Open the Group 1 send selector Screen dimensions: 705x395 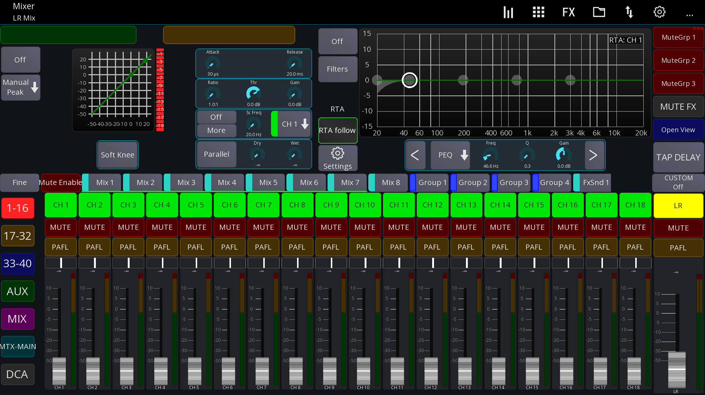[x=429, y=182]
